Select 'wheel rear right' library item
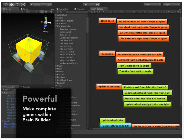The image size is (184, 139). pos(67,60)
